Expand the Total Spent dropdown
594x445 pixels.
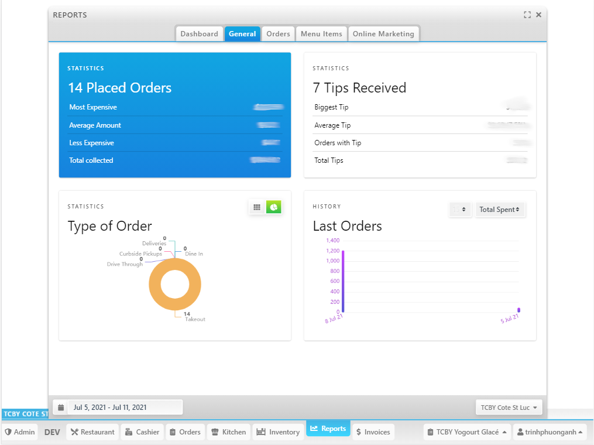500,210
